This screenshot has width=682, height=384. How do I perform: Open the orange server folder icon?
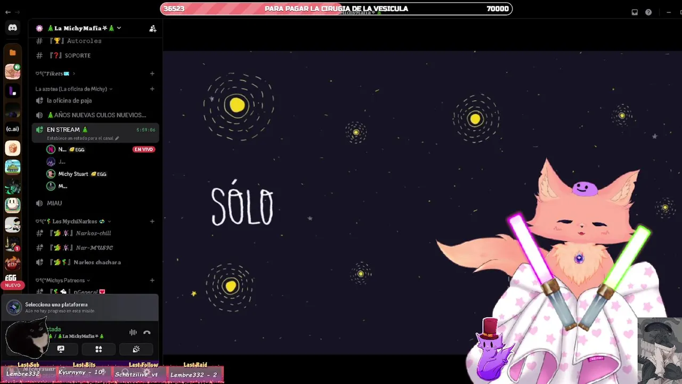pyautogui.click(x=12, y=52)
